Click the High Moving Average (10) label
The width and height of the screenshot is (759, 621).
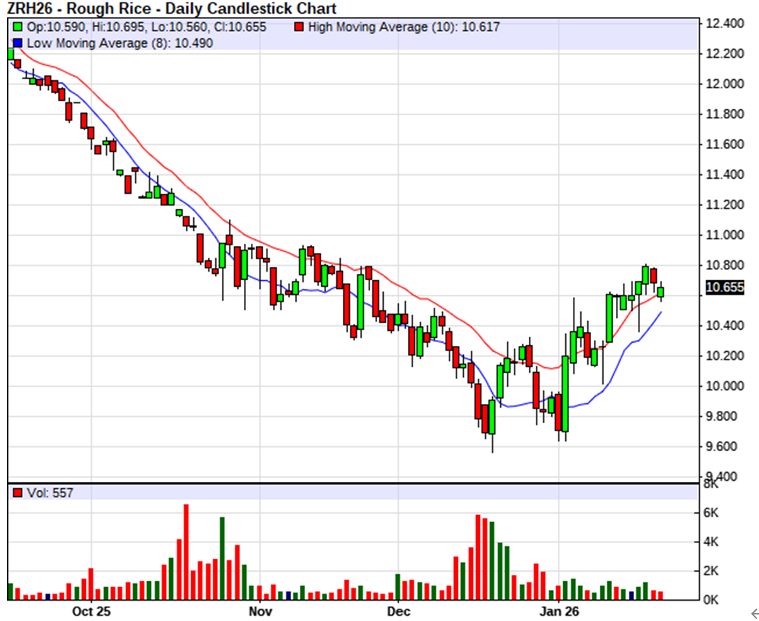403,27
